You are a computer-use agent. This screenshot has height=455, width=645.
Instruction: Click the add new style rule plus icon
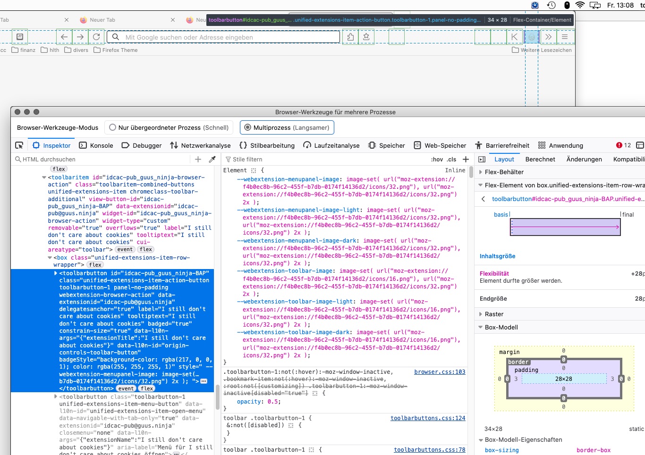466,160
